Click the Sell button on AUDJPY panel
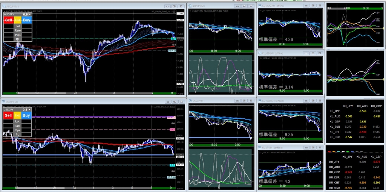Viewport: 386px width, 192px height. coord(8,20)
